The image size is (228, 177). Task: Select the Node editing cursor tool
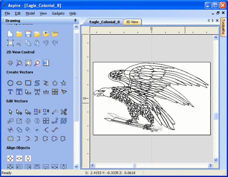coord(19,112)
